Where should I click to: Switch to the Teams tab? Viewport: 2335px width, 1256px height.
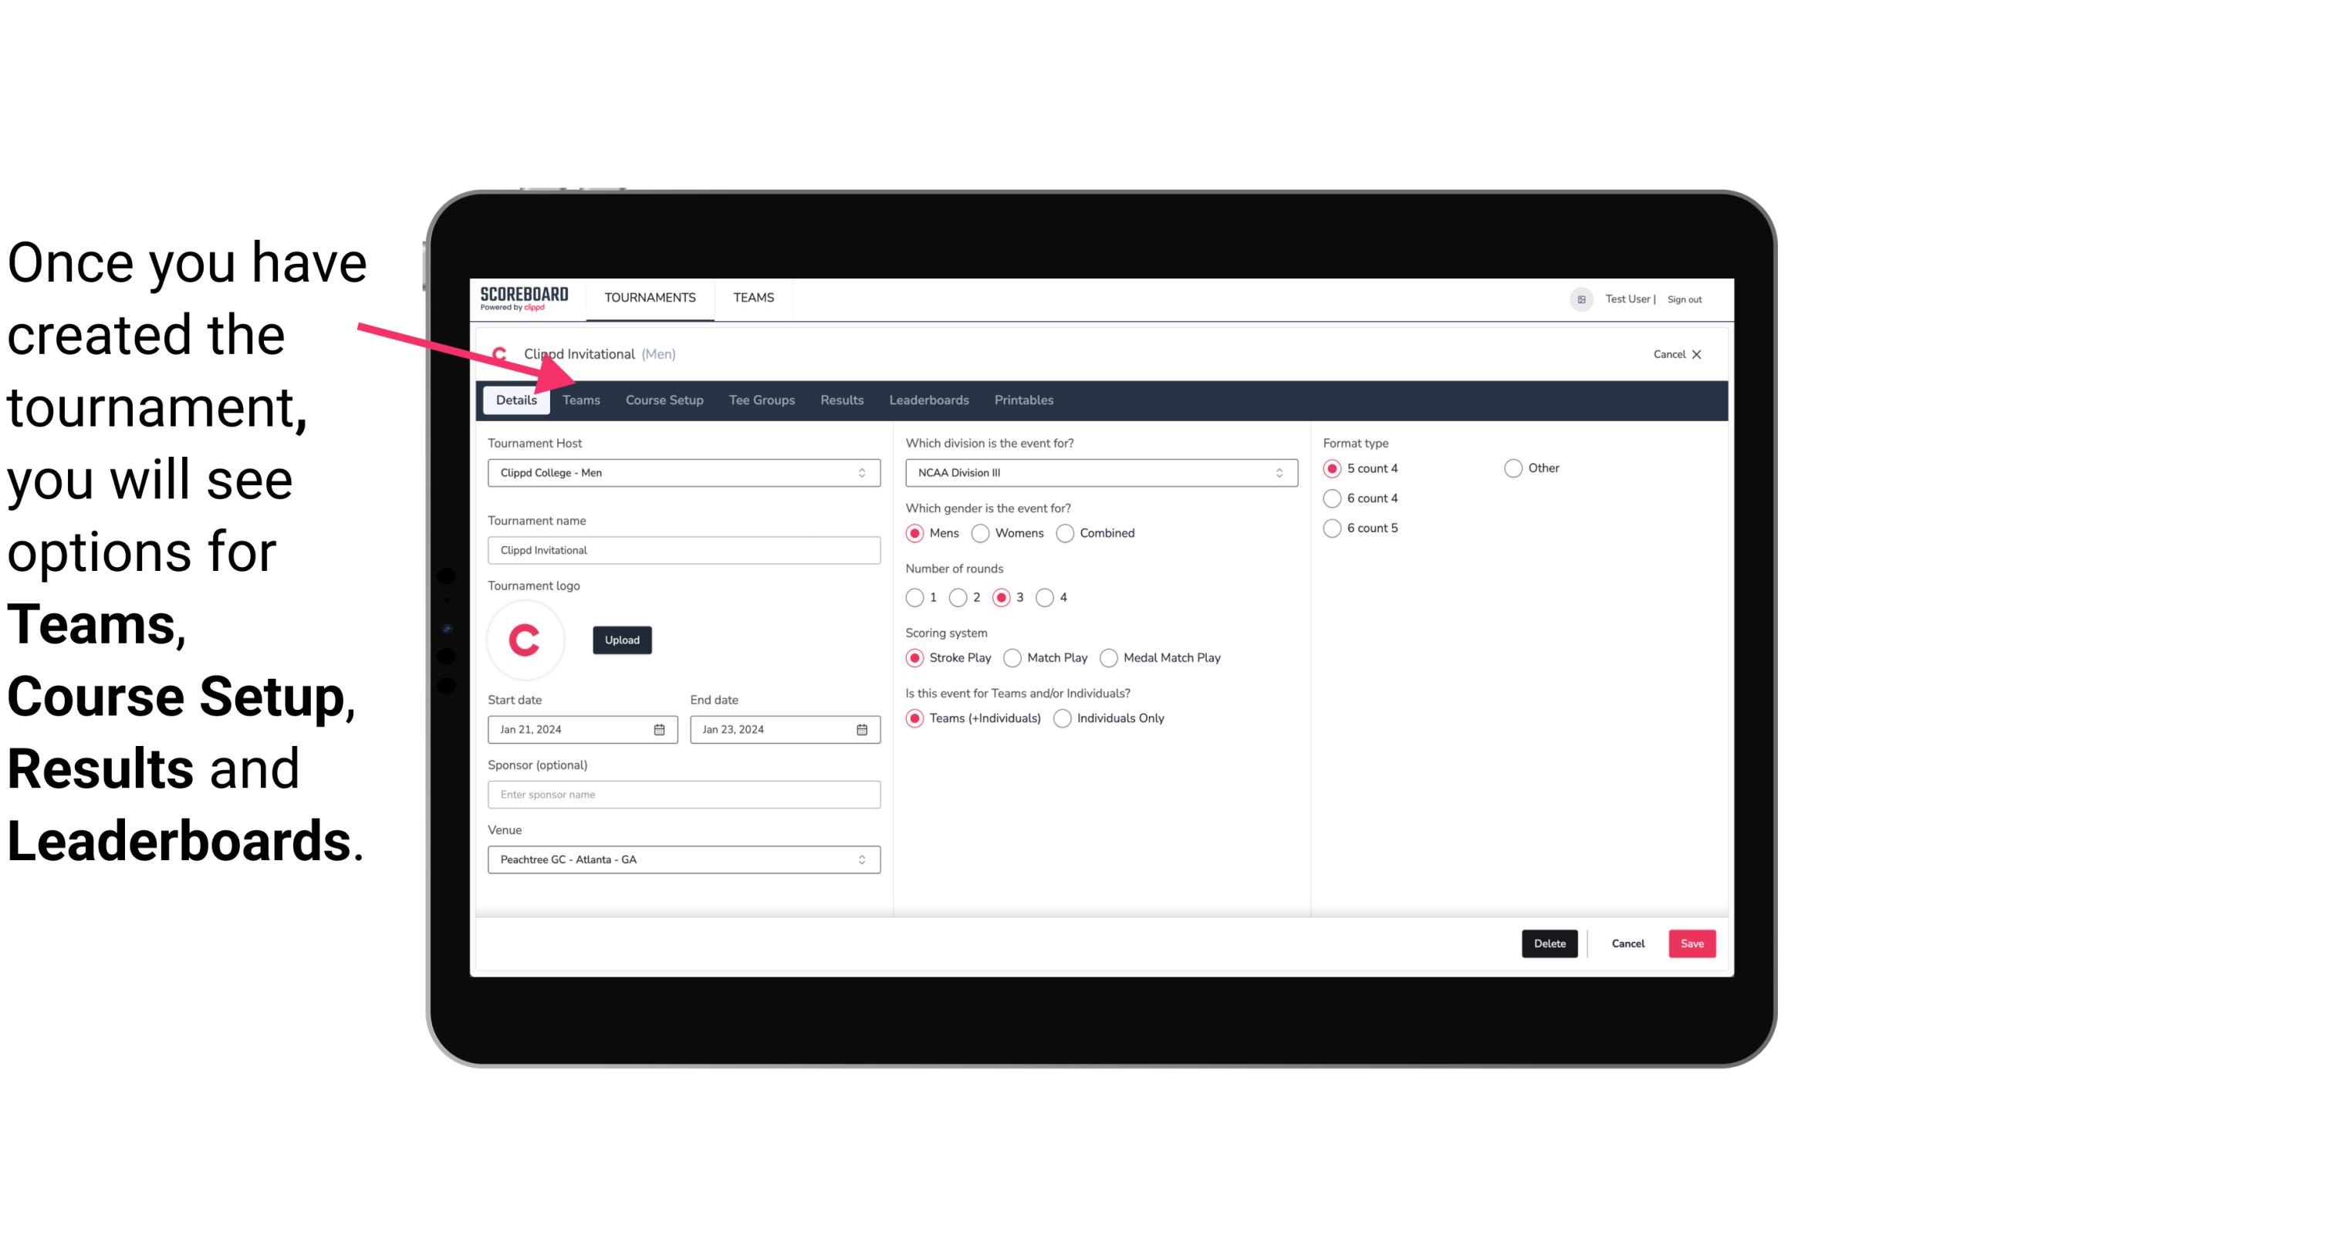pos(580,399)
